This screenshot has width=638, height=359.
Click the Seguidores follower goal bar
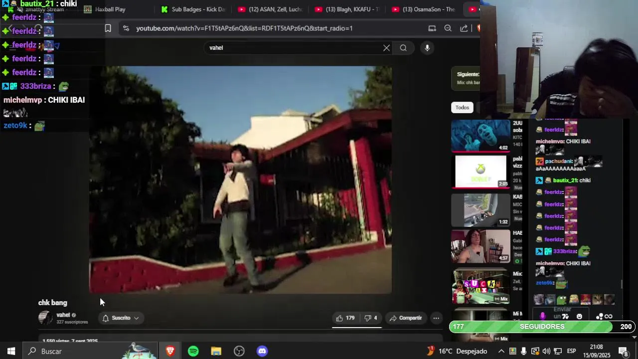pos(542,327)
